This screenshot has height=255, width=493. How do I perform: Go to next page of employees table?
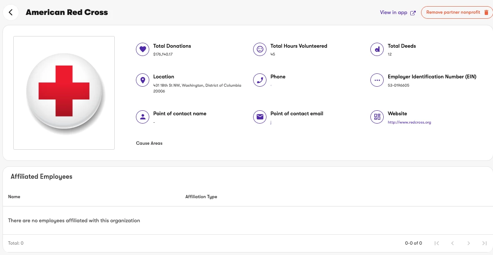click(x=468, y=243)
